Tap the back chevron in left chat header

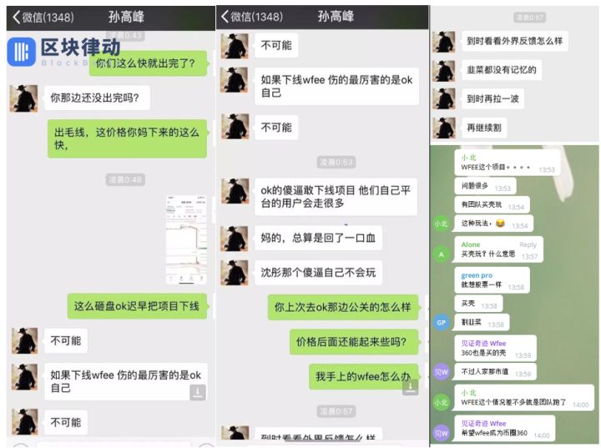coord(16,17)
